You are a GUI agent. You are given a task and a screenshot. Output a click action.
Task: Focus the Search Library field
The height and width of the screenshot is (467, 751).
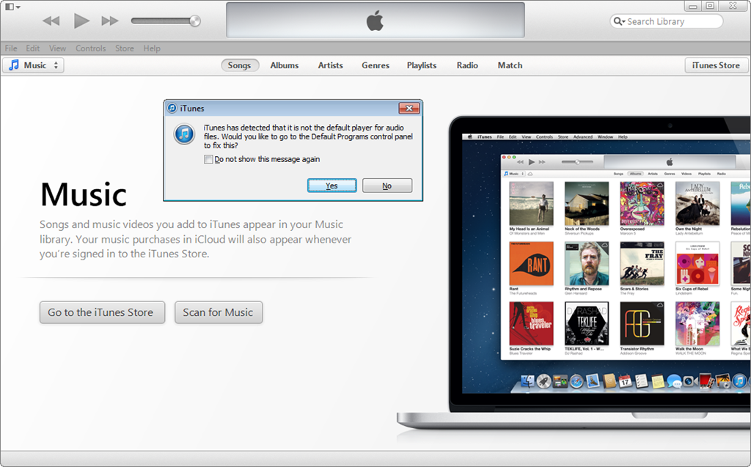click(666, 21)
